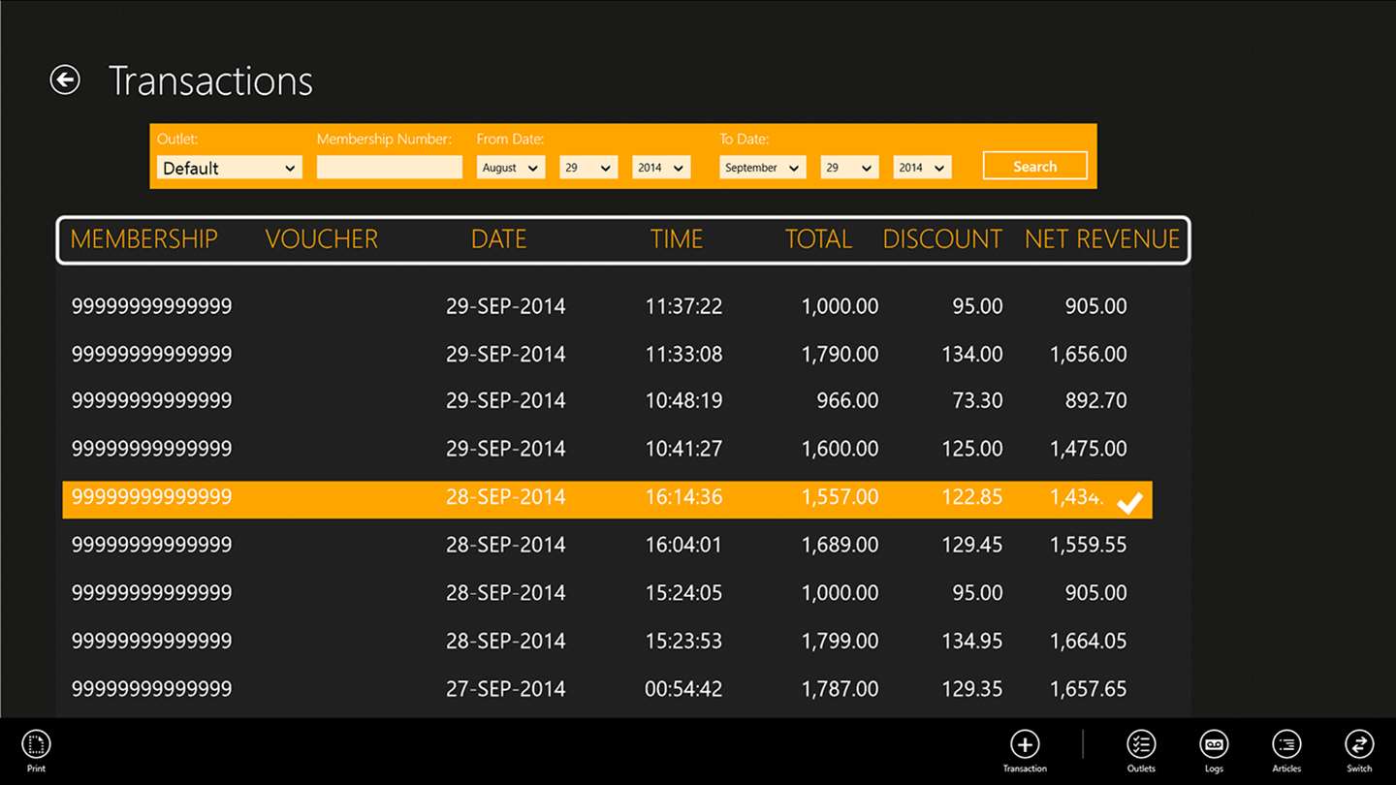Click net revenue 1,657.65
Image resolution: width=1396 pixels, height=785 pixels.
point(1088,689)
